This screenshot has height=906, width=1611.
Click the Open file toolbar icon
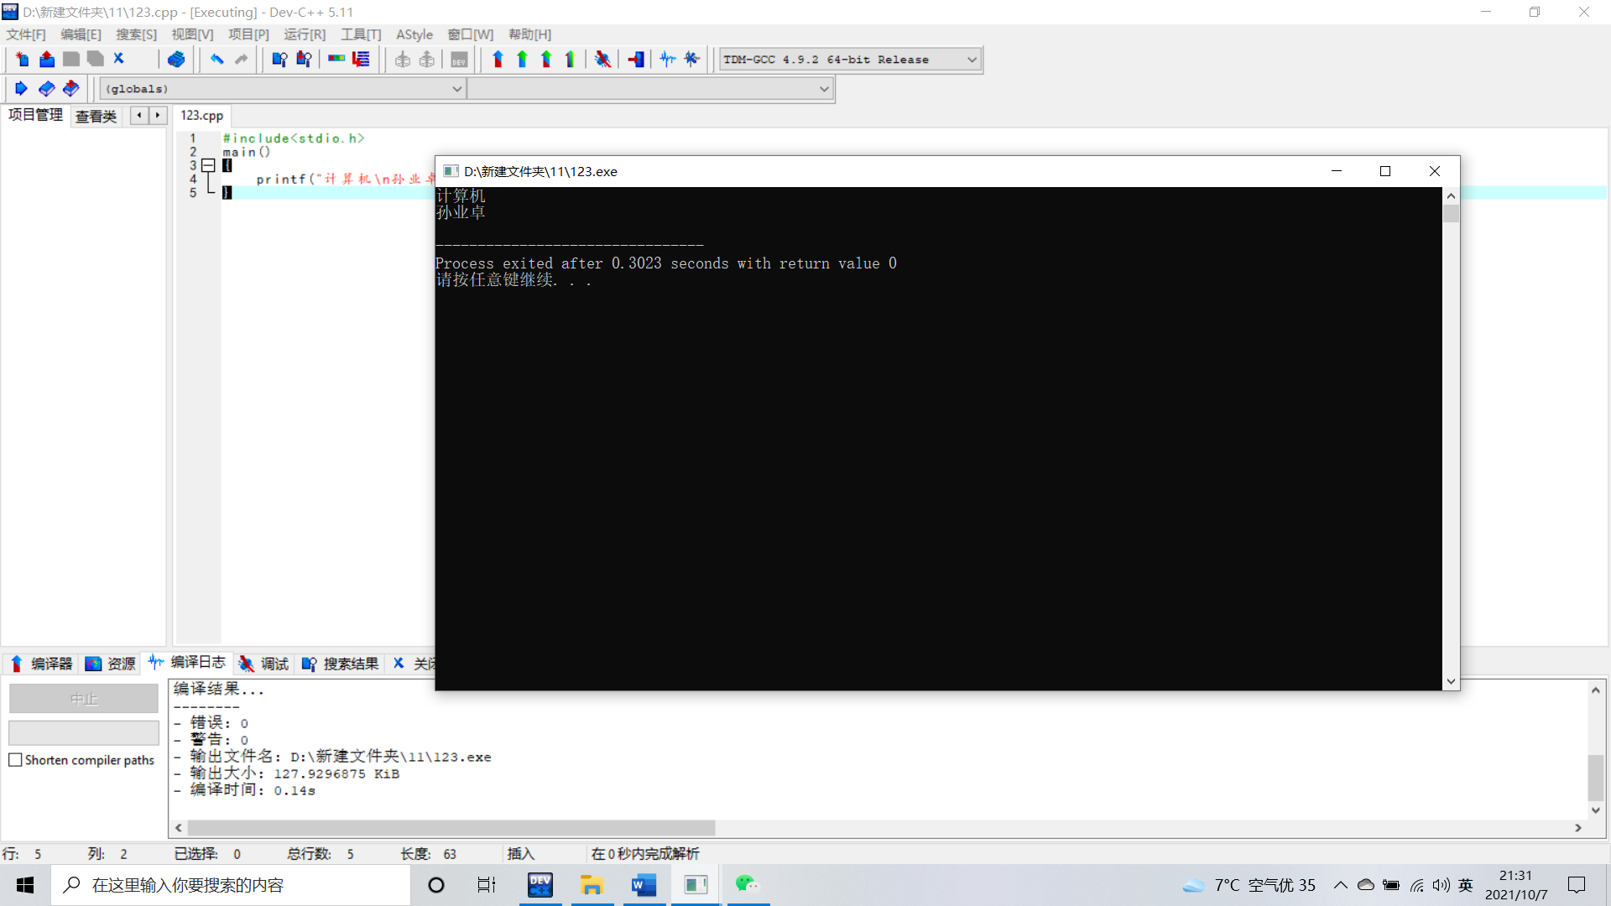click(x=47, y=60)
